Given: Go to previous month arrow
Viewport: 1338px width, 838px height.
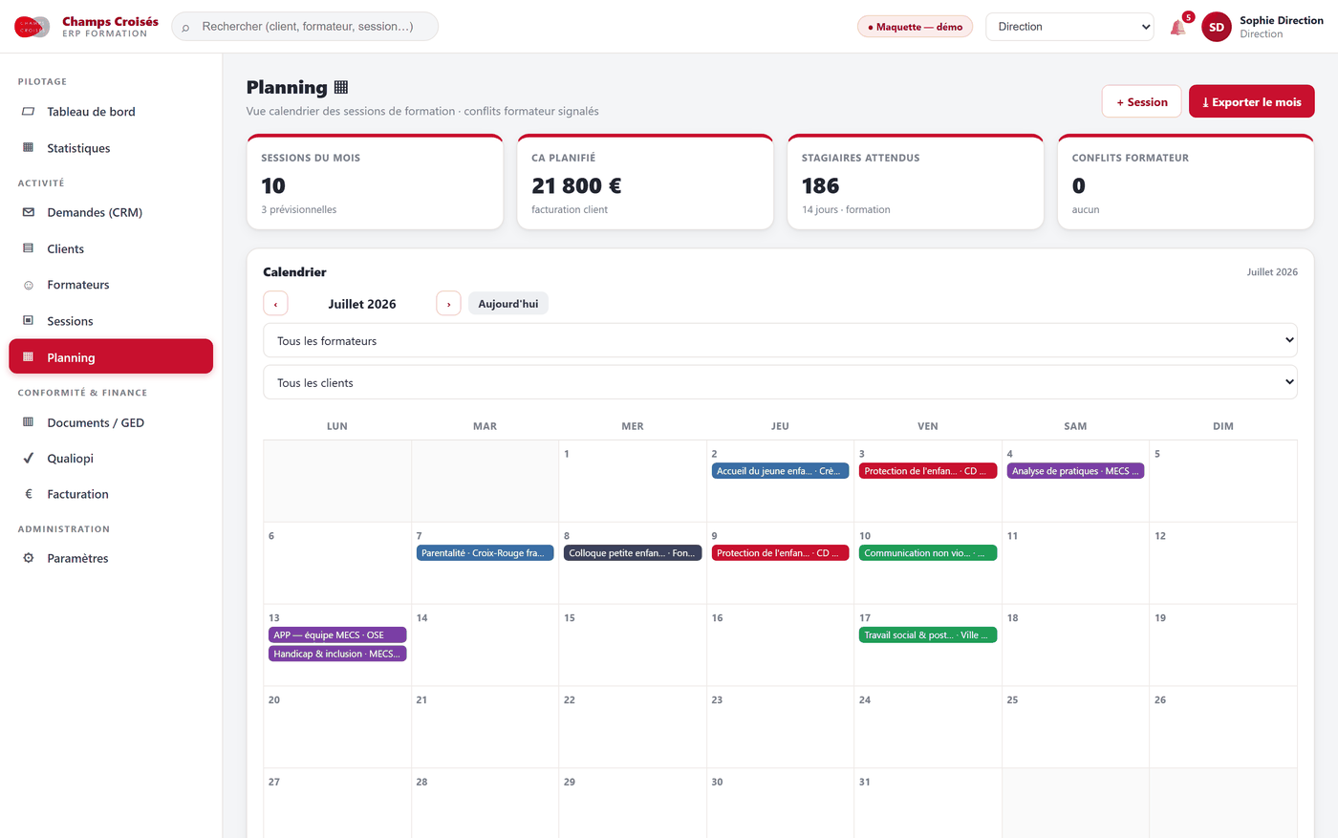Looking at the screenshot, I should [x=275, y=304].
